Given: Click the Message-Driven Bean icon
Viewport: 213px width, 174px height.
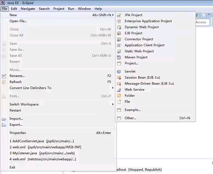Looking at the screenshot, I should pyautogui.click(x=119, y=84).
